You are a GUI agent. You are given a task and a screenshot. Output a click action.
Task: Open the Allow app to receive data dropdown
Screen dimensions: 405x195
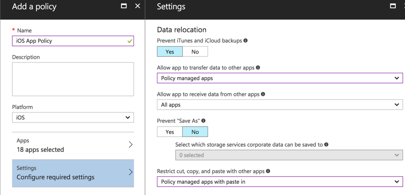[x=280, y=105]
